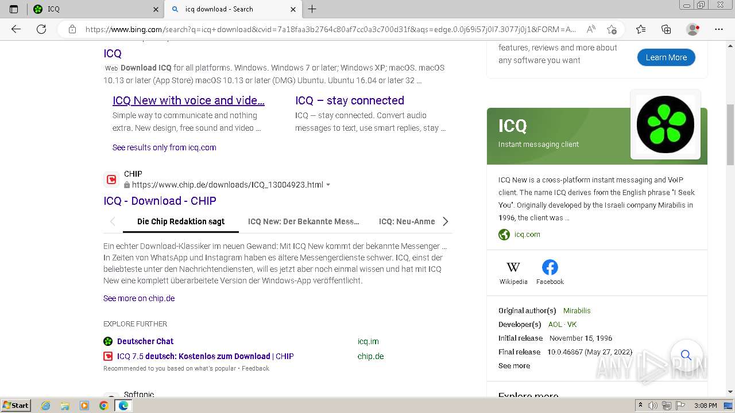This screenshot has width=735, height=413.
Task: Click Feedback under Explore Further
Action: 256,368
